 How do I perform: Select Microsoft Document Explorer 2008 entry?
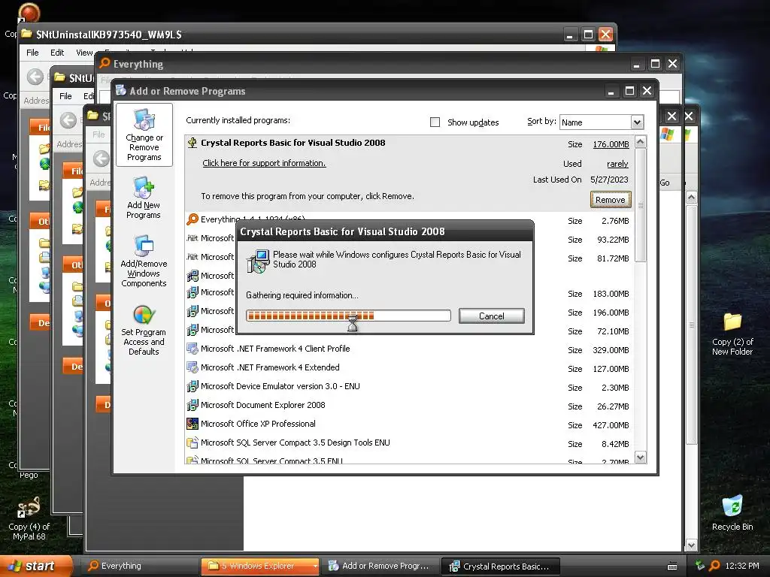(262, 405)
